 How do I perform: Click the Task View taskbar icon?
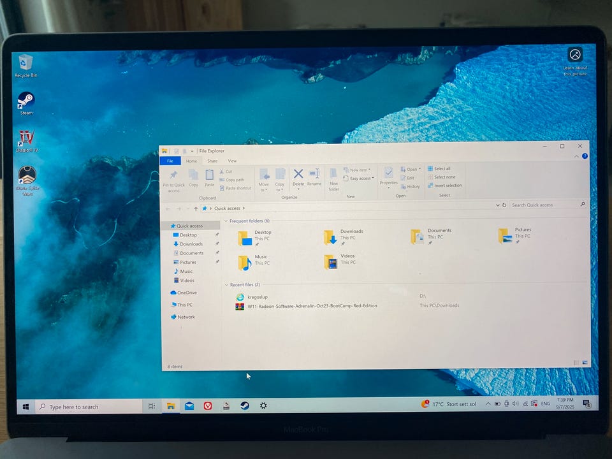pyautogui.click(x=152, y=406)
